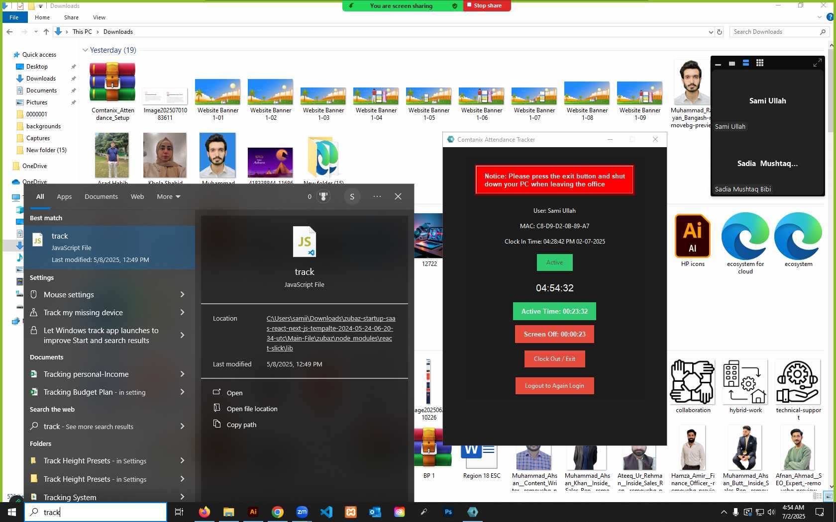Select Desktop in Quick access
836x522 pixels.
coord(37,67)
